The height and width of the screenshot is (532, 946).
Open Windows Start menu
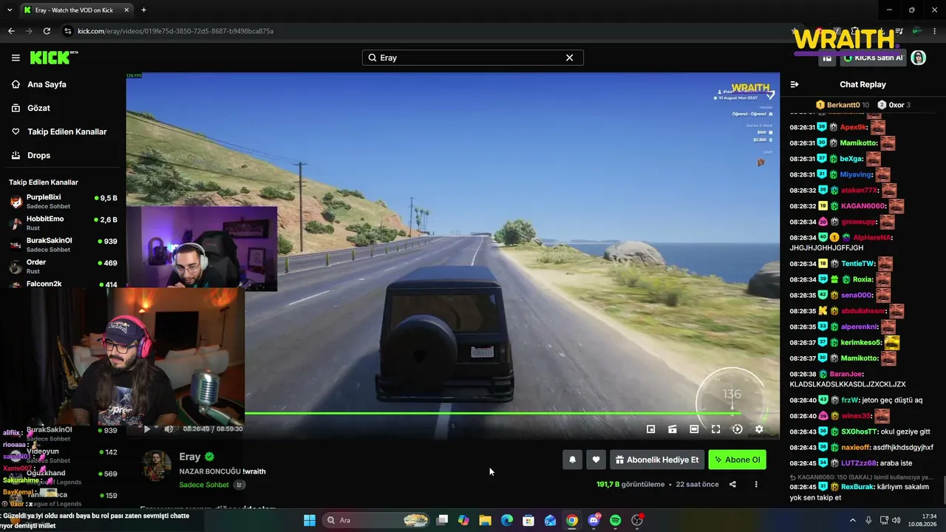click(x=309, y=520)
